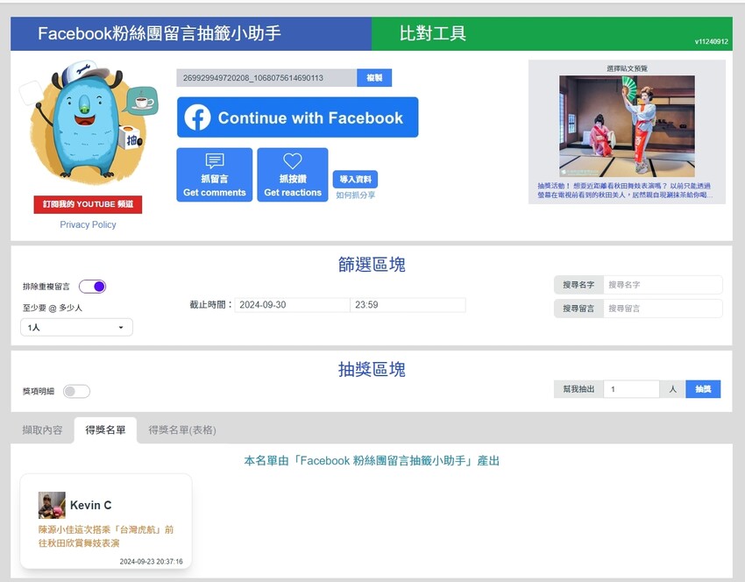This screenshot has height=582, width=745.
Task: Enable the 獎項明細 toggle
Action: [76, 391]
